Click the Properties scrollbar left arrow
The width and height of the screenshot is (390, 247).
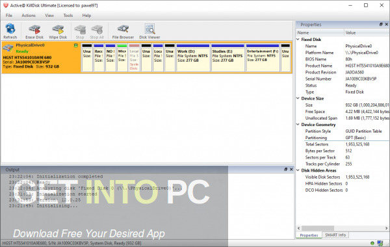coord(299,228)
